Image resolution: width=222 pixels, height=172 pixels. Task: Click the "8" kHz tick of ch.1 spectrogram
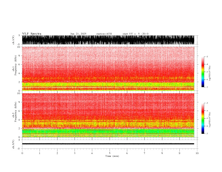[x=20, y=56]
